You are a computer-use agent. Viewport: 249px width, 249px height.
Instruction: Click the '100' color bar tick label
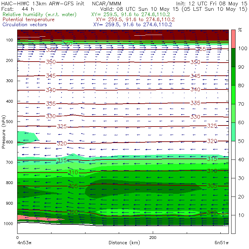tap(243, 48)
